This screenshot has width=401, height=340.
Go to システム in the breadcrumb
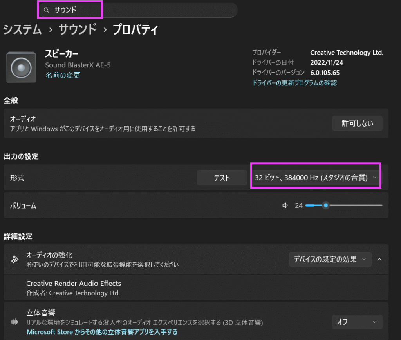tap(22, 29)
